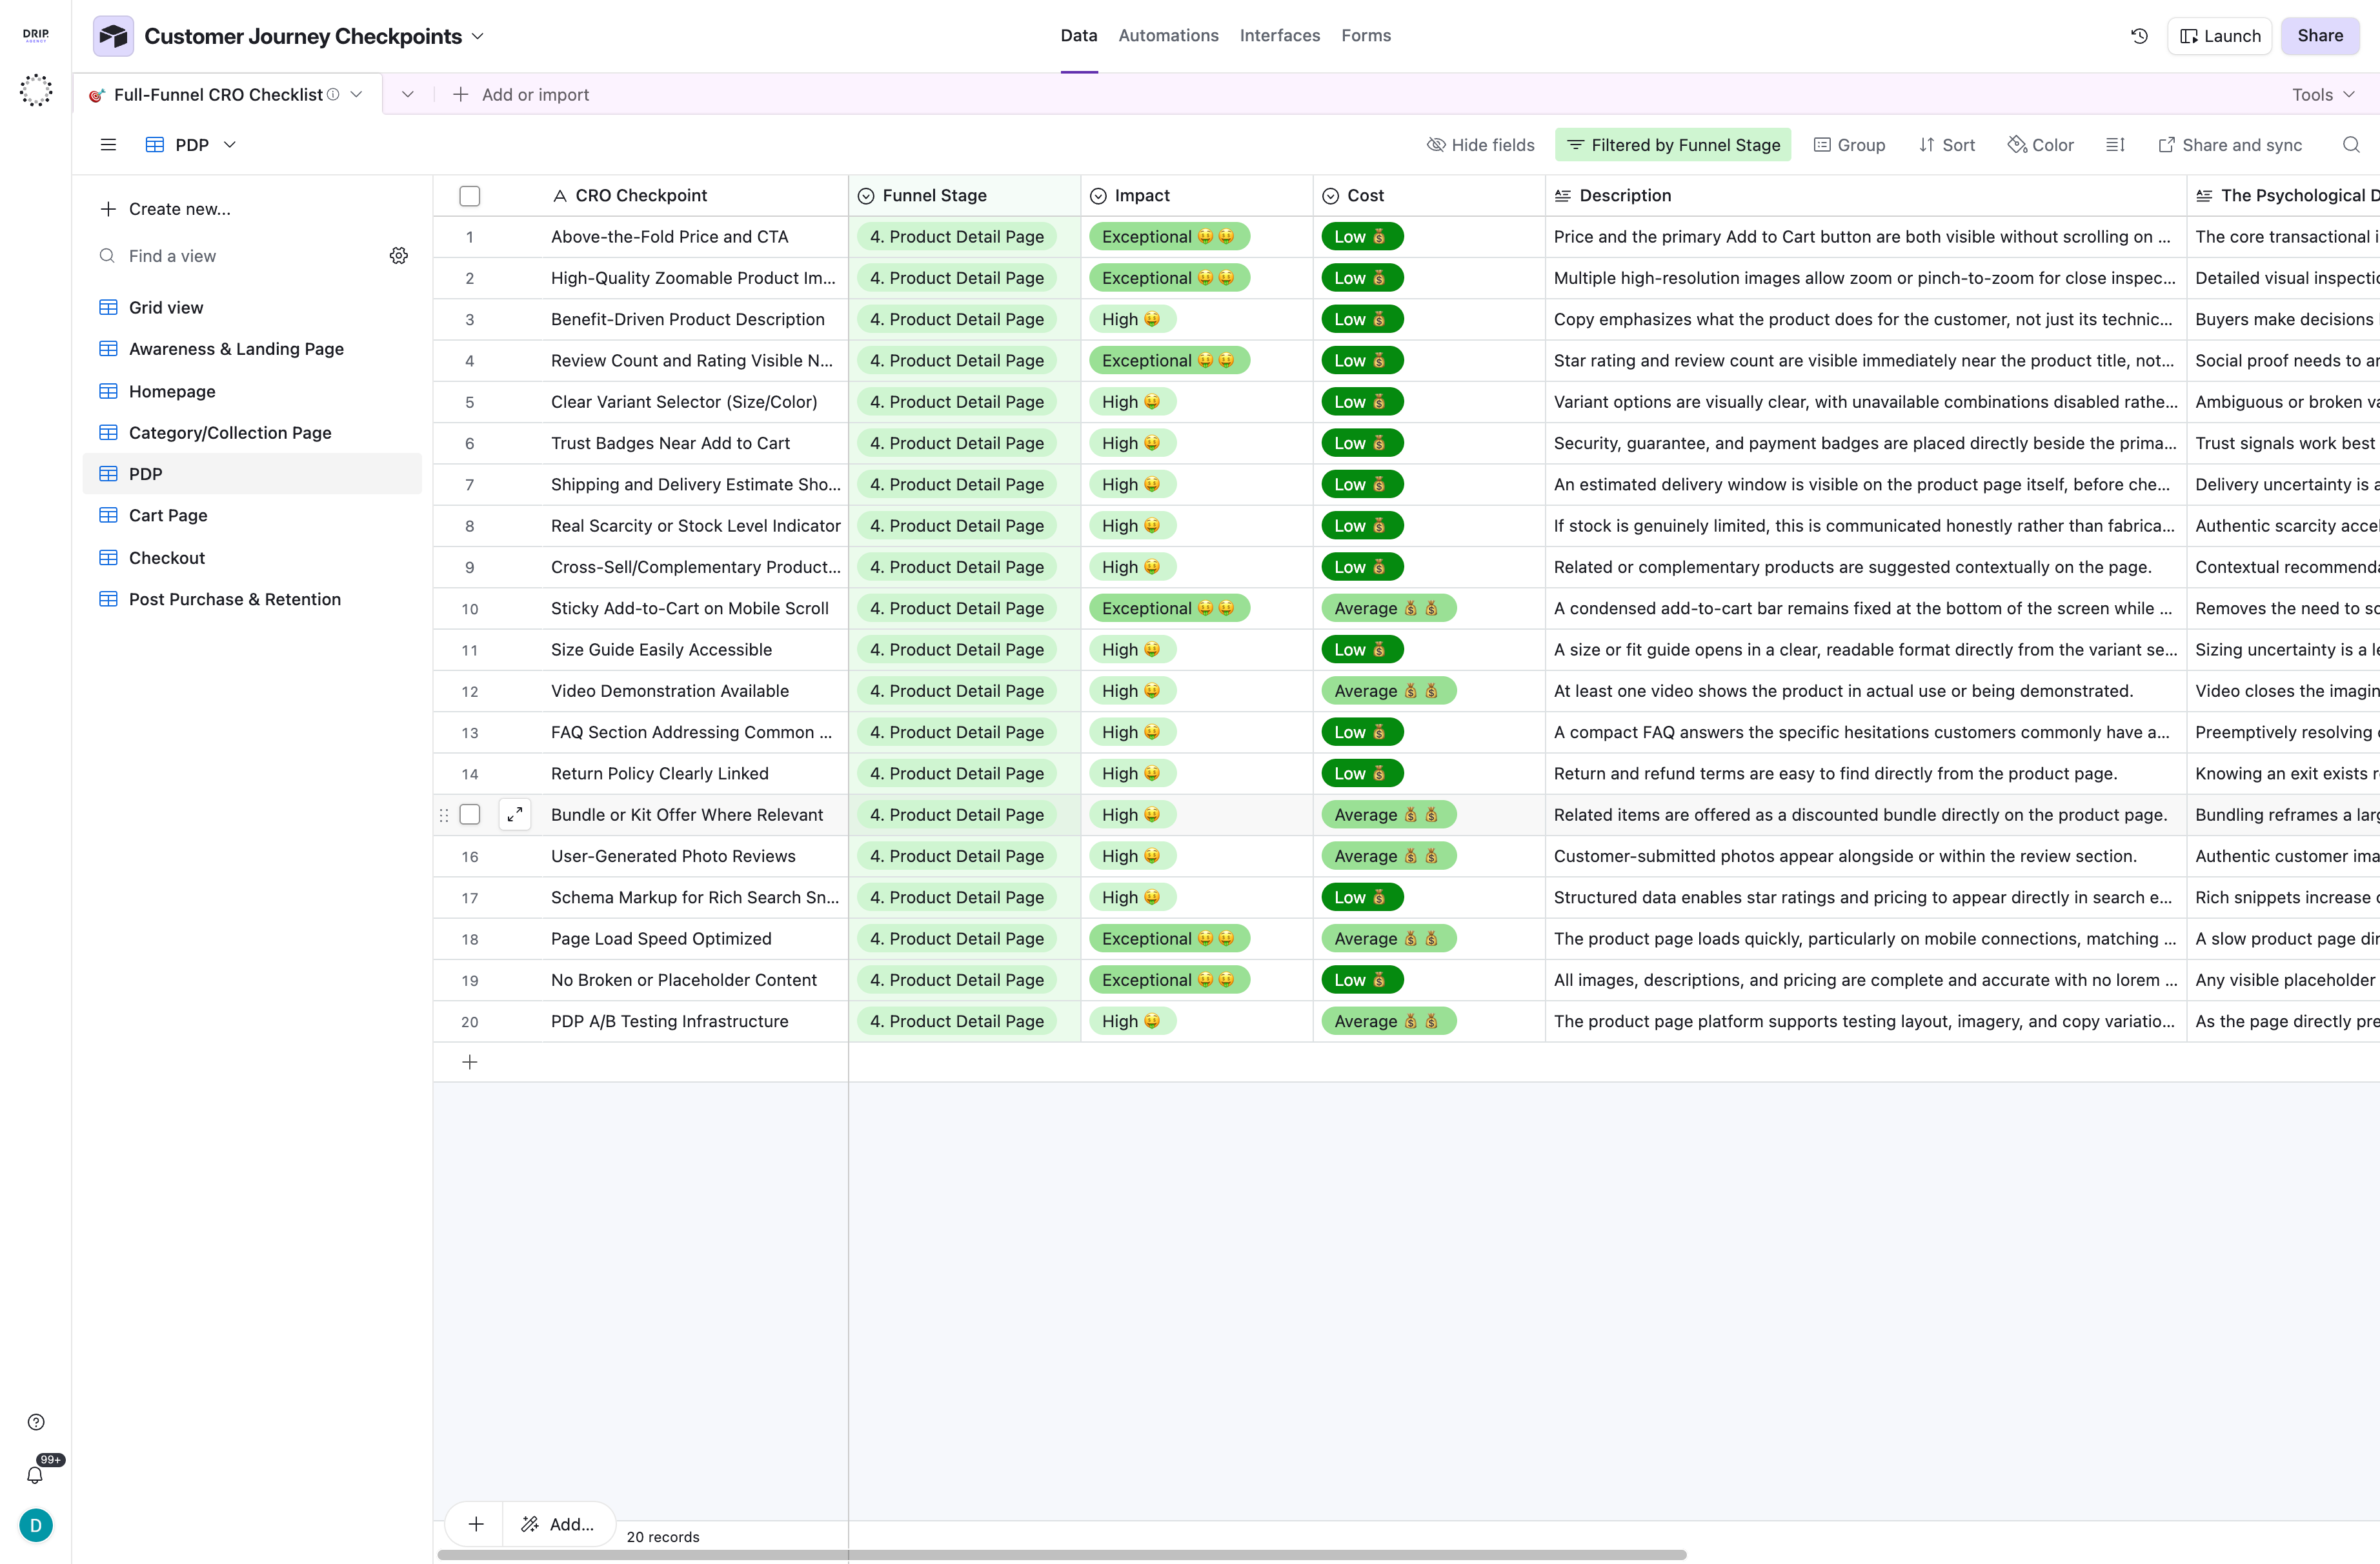Click the horizontal scrollbar at bottom
This screenshot has width=2380, height=1564.
[x=1062, y=1555]
